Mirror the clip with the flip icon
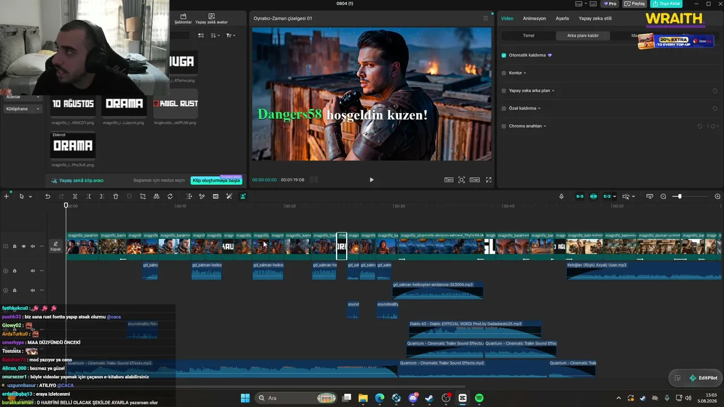 coord(157,196)
